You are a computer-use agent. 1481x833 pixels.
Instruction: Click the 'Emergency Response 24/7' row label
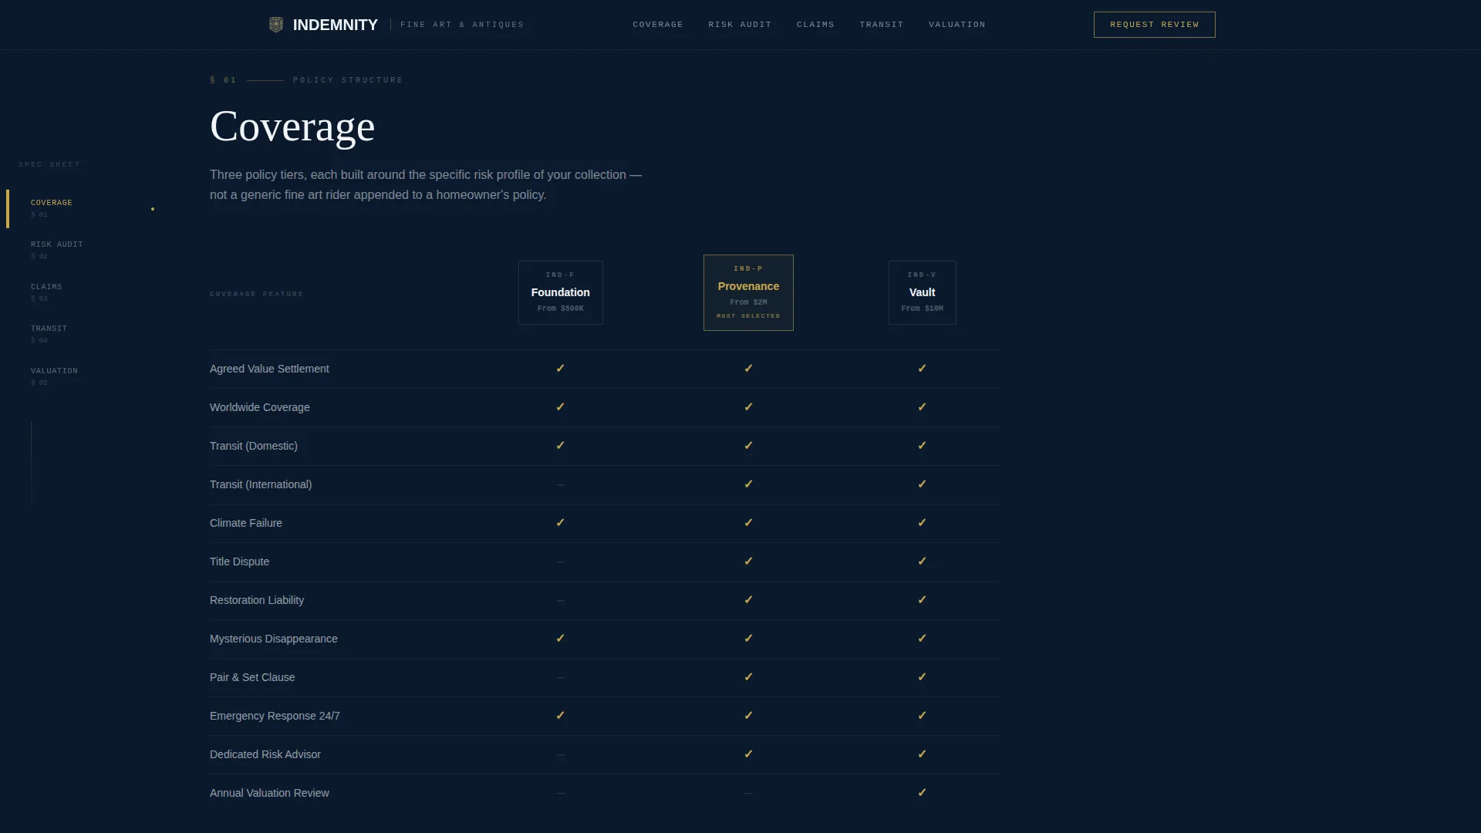tap(275, 716)
